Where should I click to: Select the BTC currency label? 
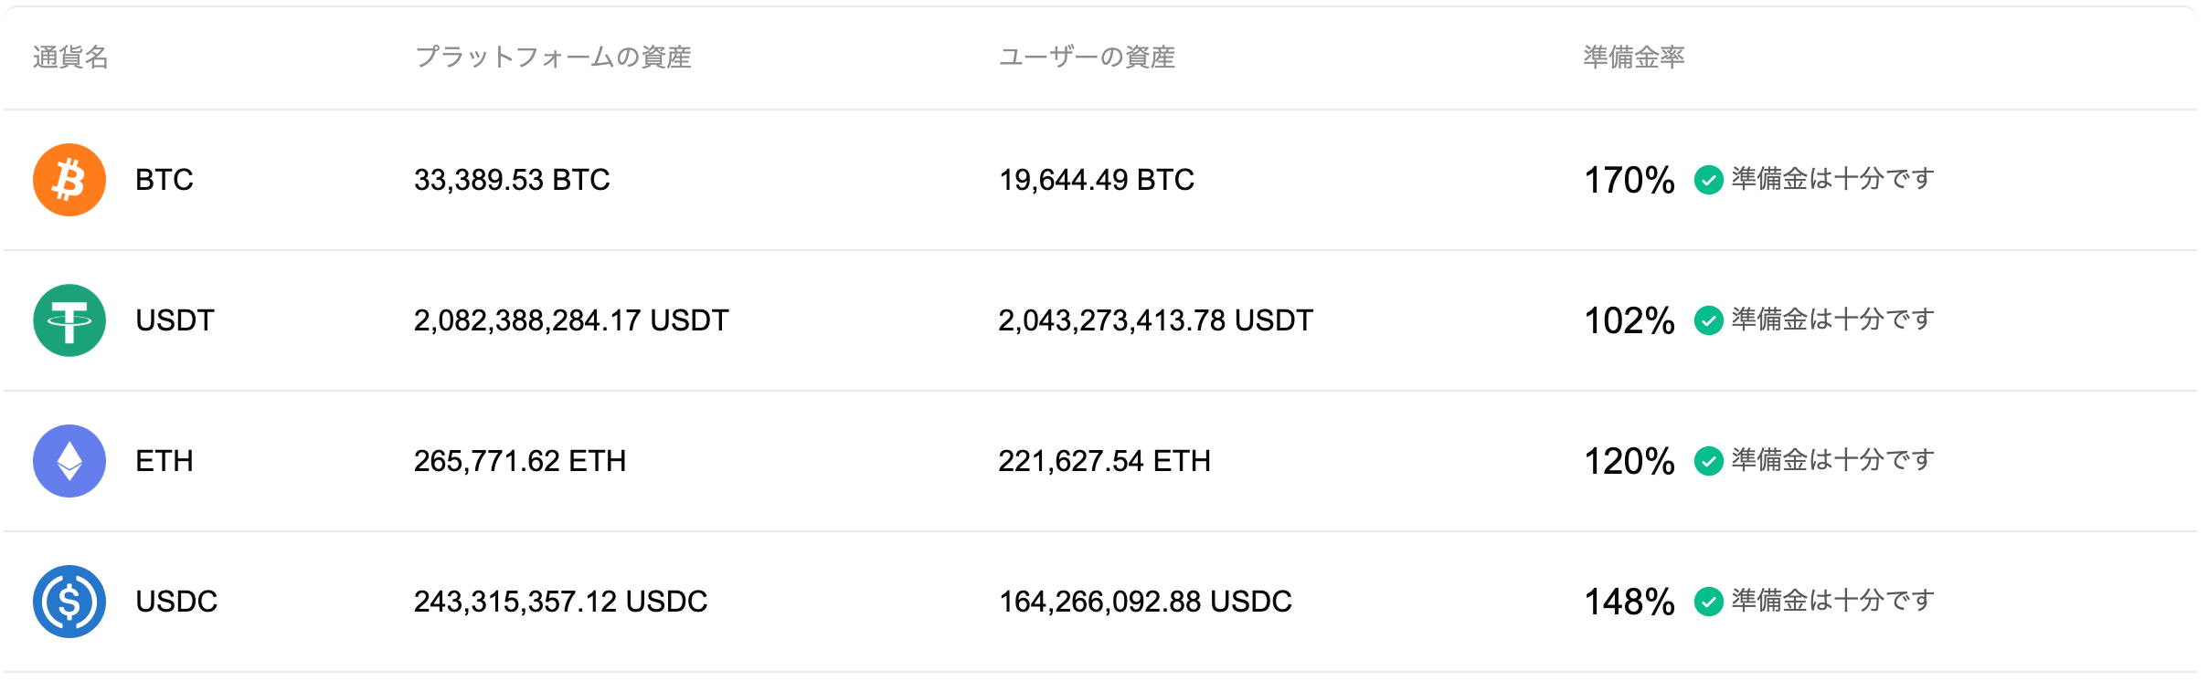point(163,180)
